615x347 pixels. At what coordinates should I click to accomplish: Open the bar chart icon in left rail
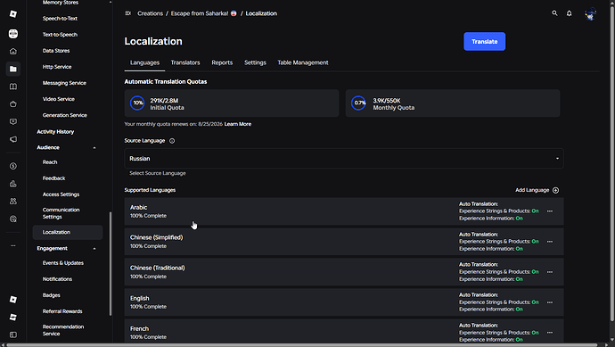tap(13, 184)
